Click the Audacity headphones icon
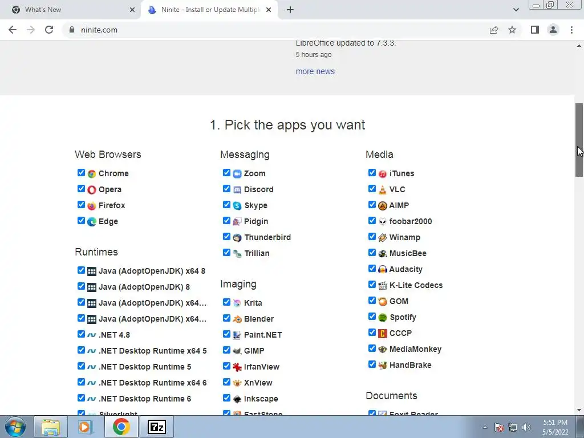 (383, 270)
